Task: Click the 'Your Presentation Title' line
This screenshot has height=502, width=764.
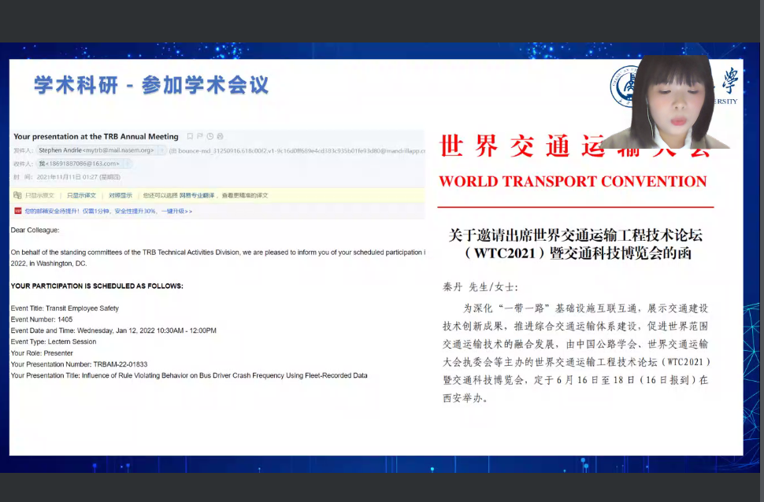Action: coord(189,375)
